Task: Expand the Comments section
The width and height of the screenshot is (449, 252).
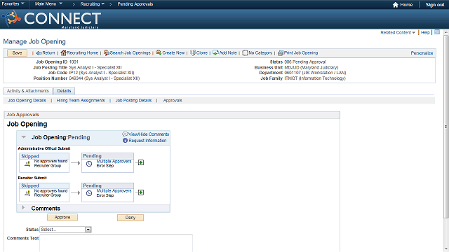Action: pos(23,208)
